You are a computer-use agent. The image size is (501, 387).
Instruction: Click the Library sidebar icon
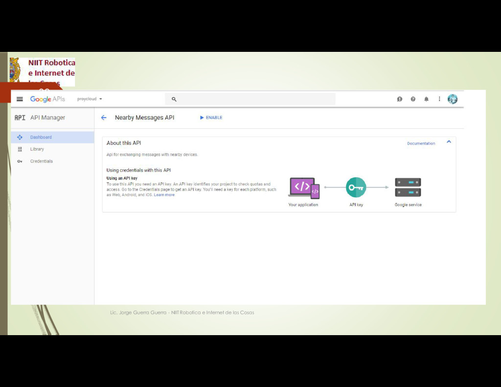coord(20,149)
